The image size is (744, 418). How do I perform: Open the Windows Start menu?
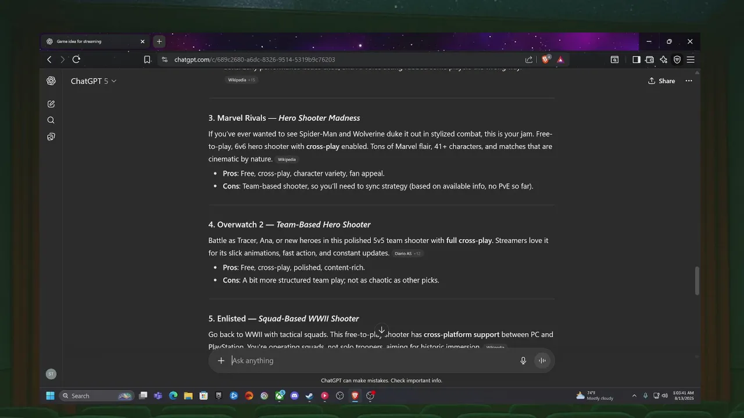[50, 396]
